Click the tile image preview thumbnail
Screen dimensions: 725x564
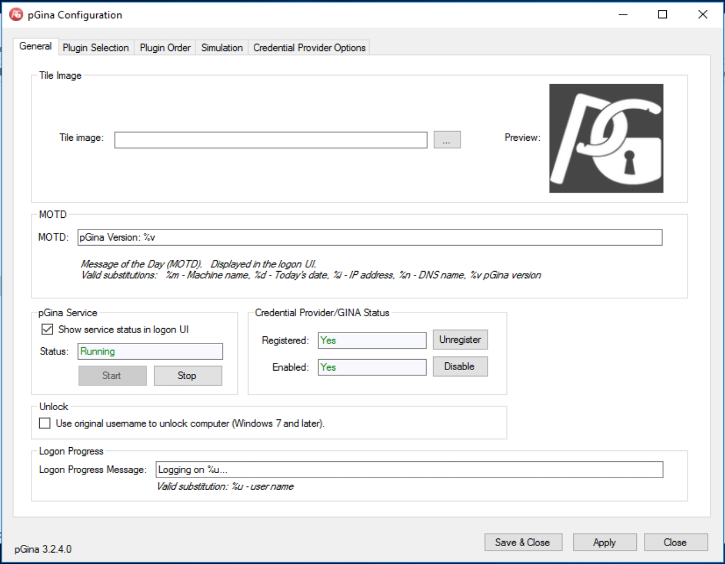coord(606,138)
